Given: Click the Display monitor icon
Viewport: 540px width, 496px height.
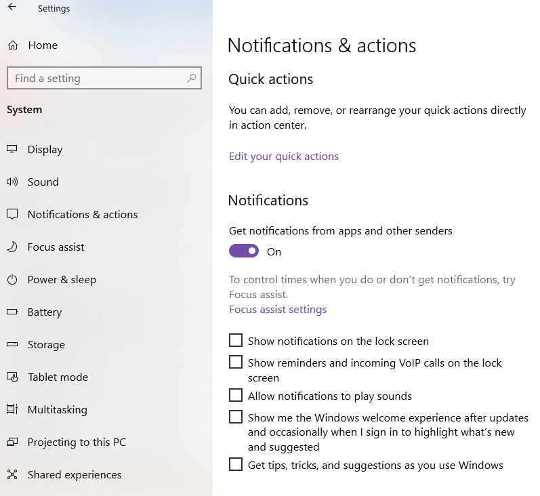Looking at the screenshot, I should pyautogui.click(x=12, y=149).
